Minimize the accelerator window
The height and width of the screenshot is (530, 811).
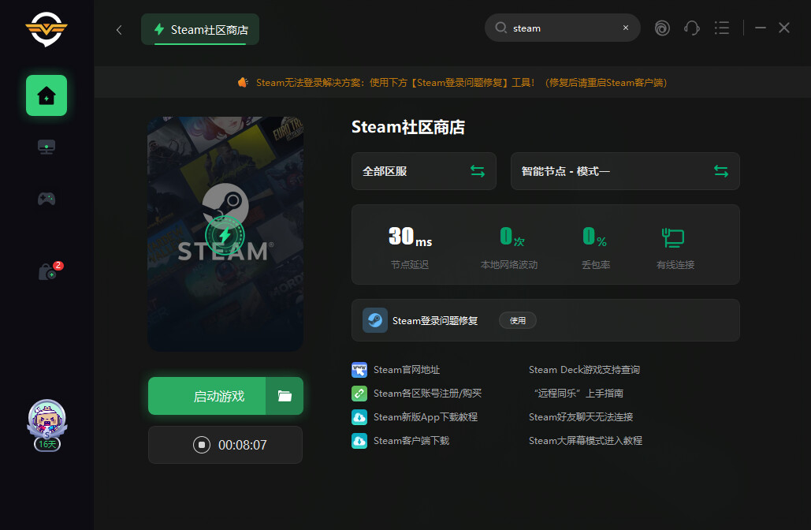pos(761,28)
